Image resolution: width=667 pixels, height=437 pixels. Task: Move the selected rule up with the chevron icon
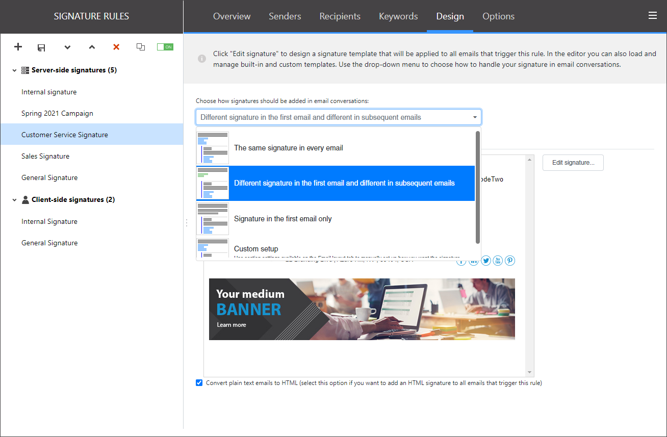coord(92,47)
